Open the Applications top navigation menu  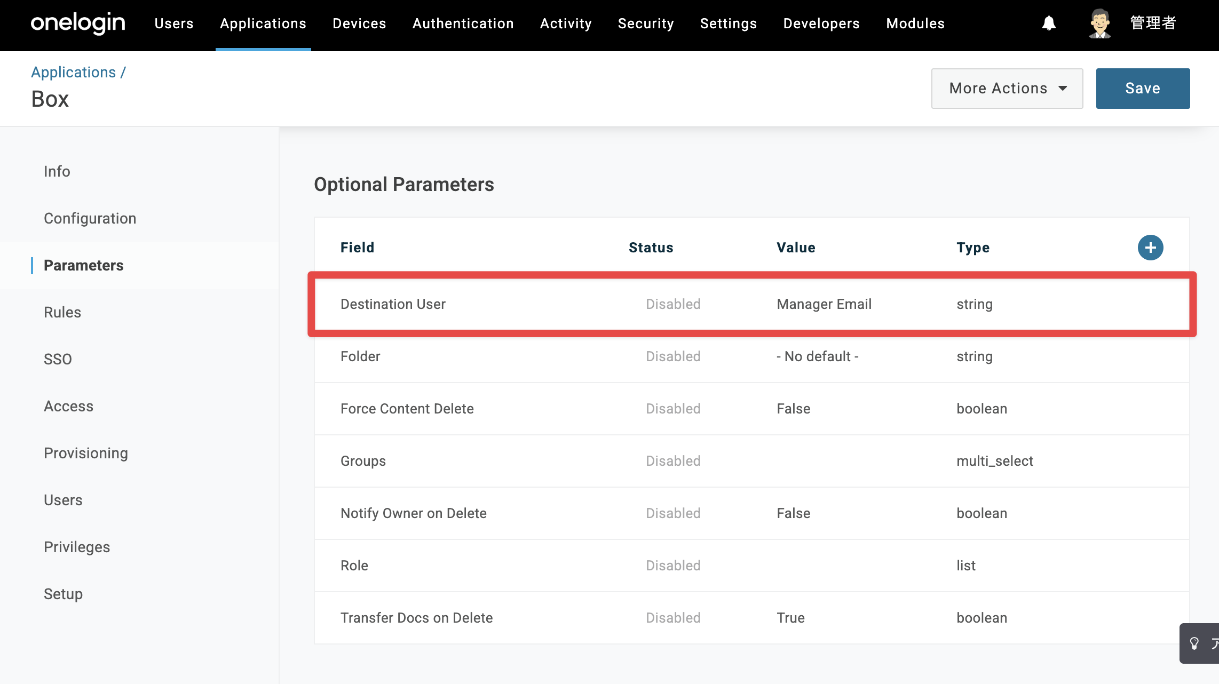coord(263,23)
